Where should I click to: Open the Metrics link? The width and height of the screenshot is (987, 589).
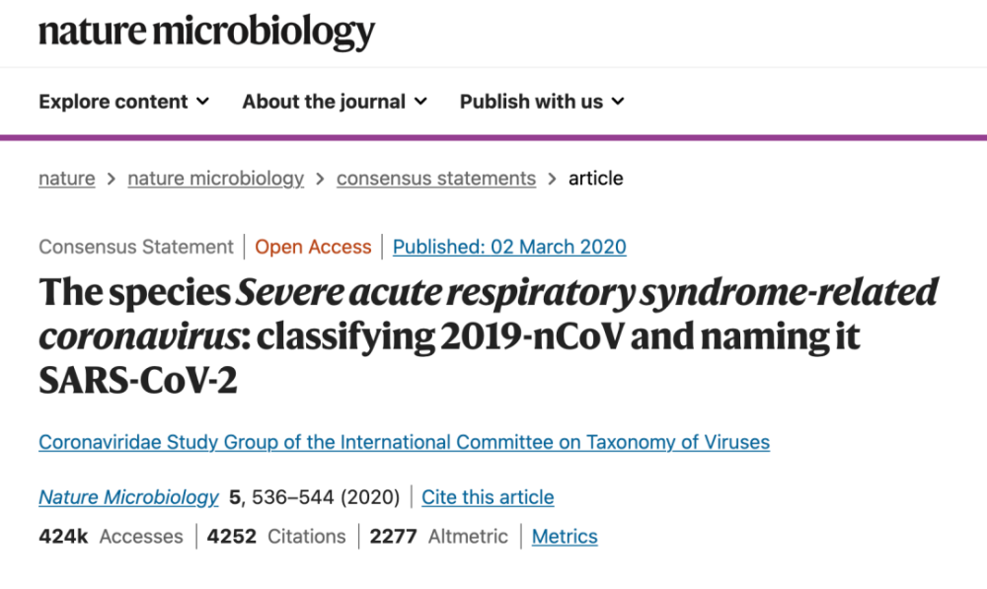click(565, 536)
